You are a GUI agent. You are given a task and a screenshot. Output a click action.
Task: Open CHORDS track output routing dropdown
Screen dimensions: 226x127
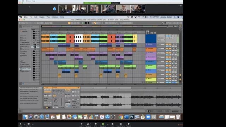coord(161,49)
